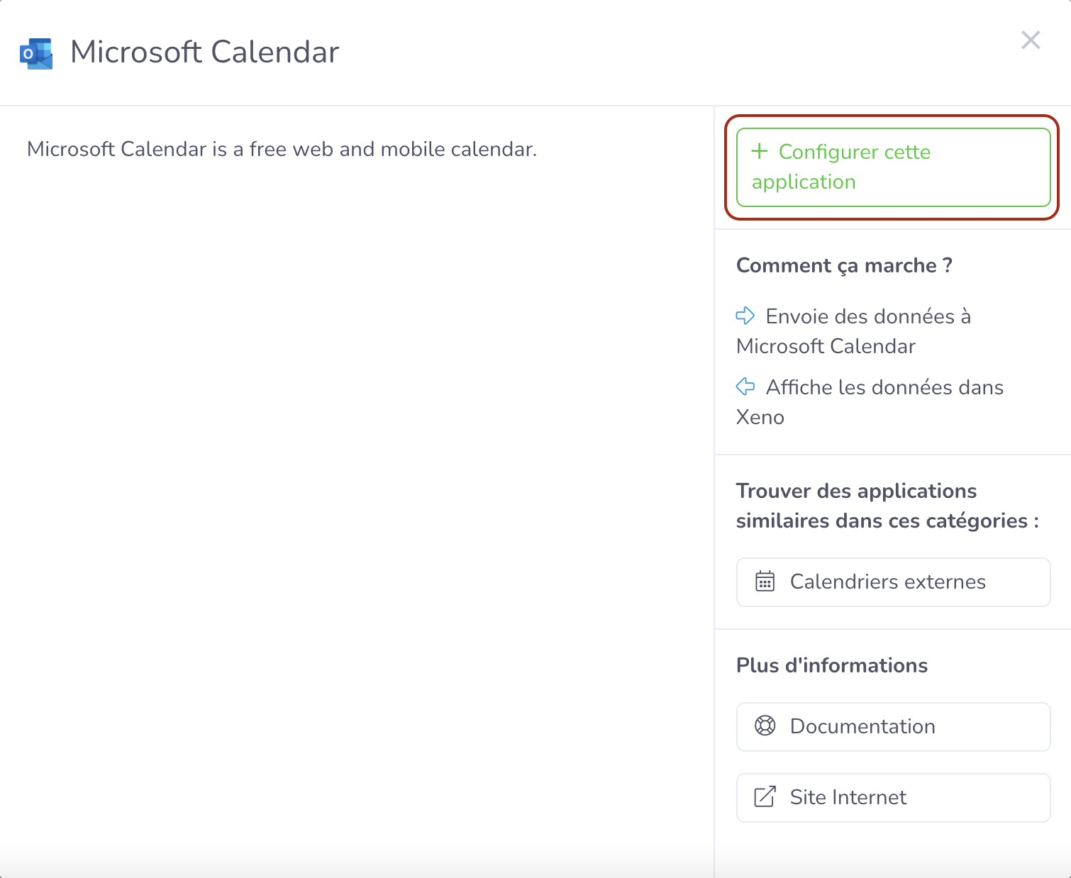The width and height of the screenshot is (1071, 878).
Task: Click the left arrow icon beside "Affiche les données"
Action: point(745,387)
